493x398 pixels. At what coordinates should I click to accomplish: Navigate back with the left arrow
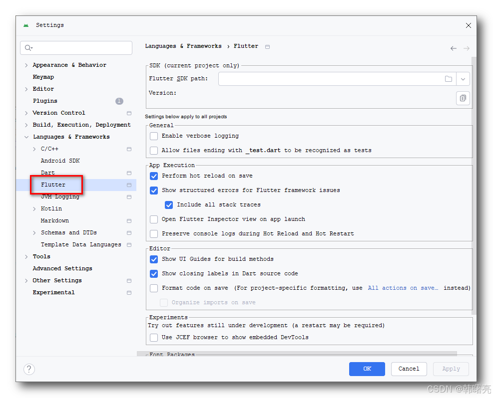tap(454, 48)
